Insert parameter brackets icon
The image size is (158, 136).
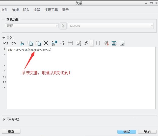tap(98, 43)
